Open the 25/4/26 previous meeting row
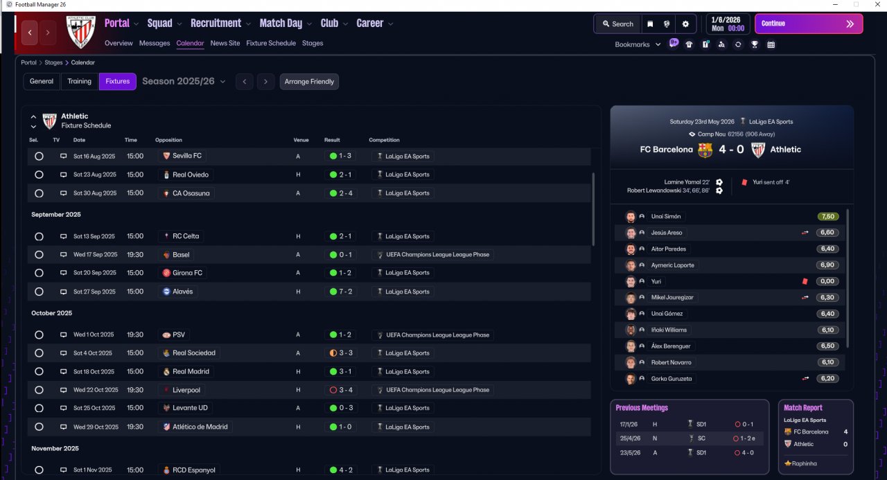The image size is (887, 480). coord(690,438)
